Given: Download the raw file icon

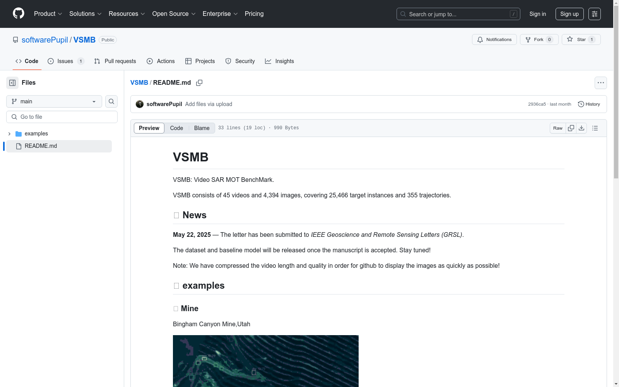Looking at the screenshot, I should (x=581, y=128).
